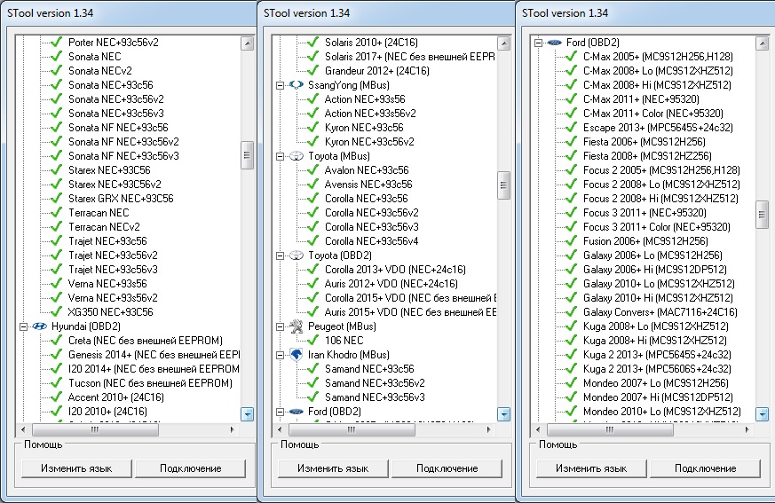Click the vertical scrollbar thumb in right window
Image resolution: width=775 pixels, height=503 pixels.
point(763,215)
